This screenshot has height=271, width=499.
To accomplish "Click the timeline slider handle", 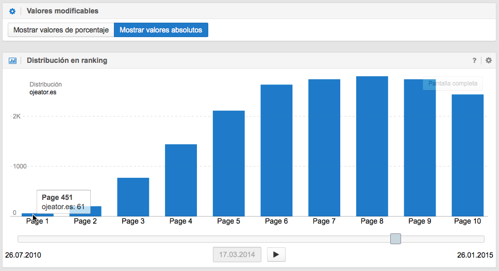I will 395,239.
